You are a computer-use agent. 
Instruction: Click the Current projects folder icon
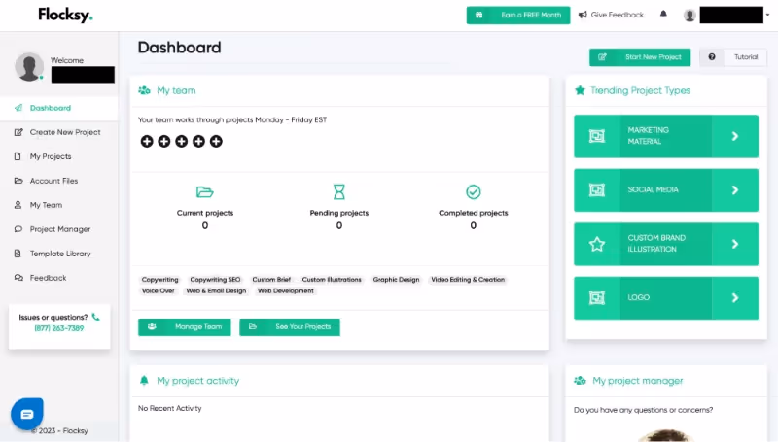point(205,191)
